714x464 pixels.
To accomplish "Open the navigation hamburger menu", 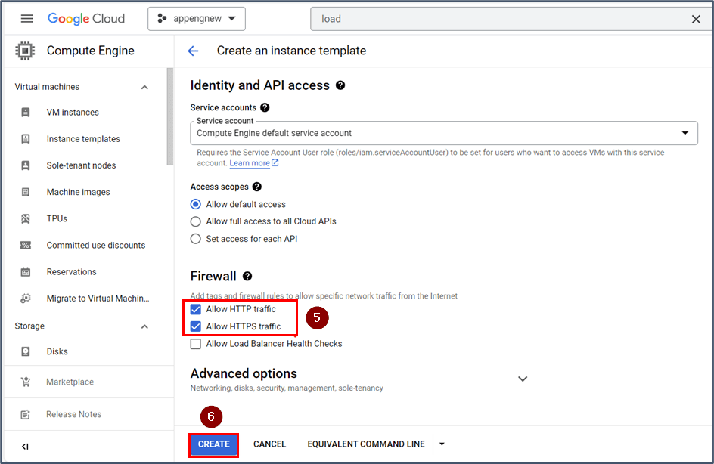I will coord(26,18).
